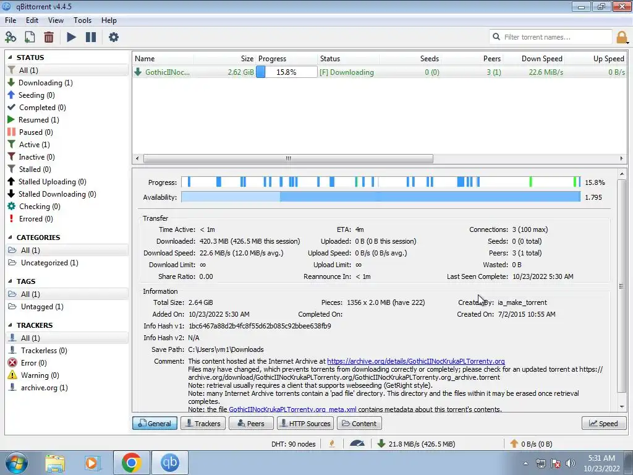Image resolution: width=633 pixels, height=475 pixels.
Task: Switch to the Content tab
Action: pos(359,423)
